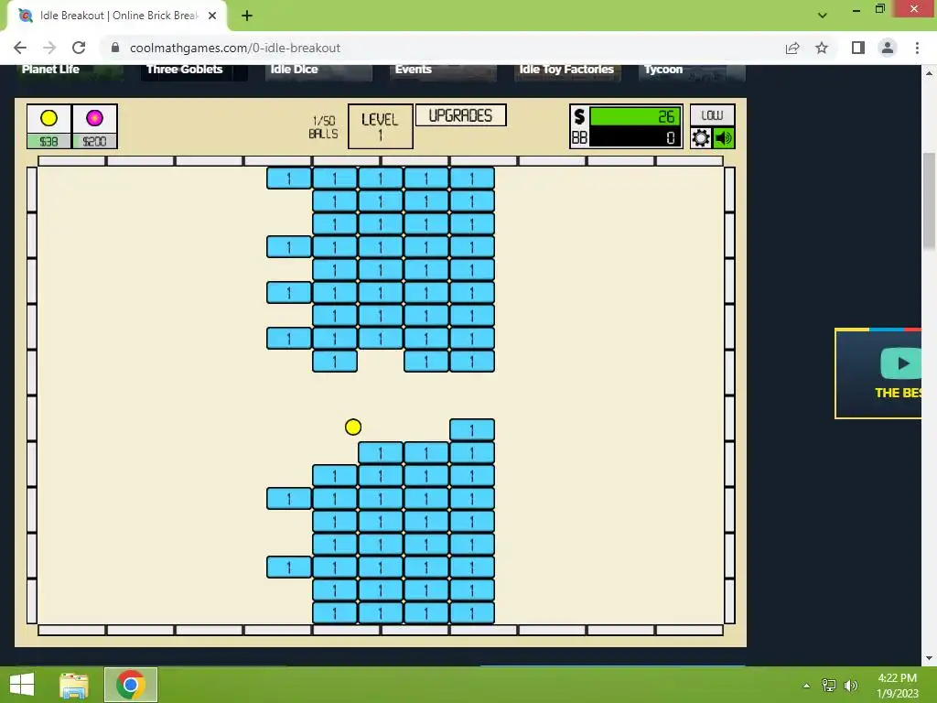The width and height of the screenshot is (937, 703).
Task: Open the UPGRADES panel
Action: 461,115
